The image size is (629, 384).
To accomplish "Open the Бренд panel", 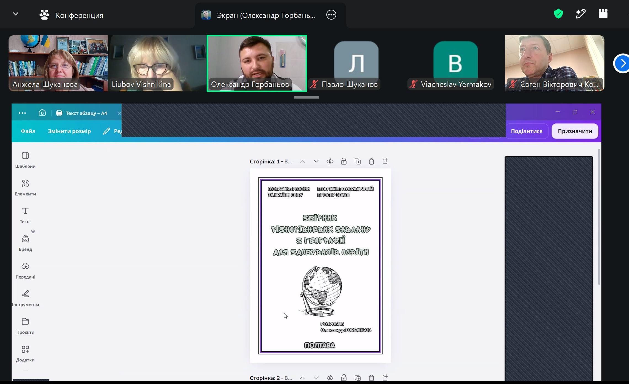I will click(x=25, y=243).
